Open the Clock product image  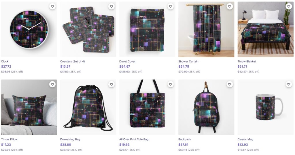29,30
